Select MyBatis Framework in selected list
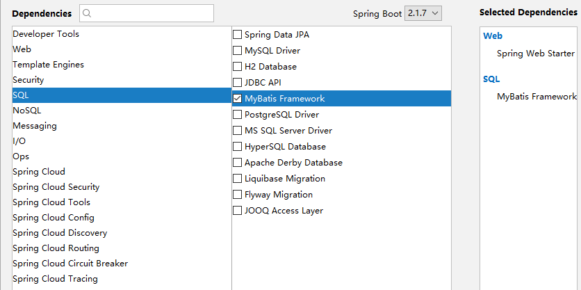 537,97
